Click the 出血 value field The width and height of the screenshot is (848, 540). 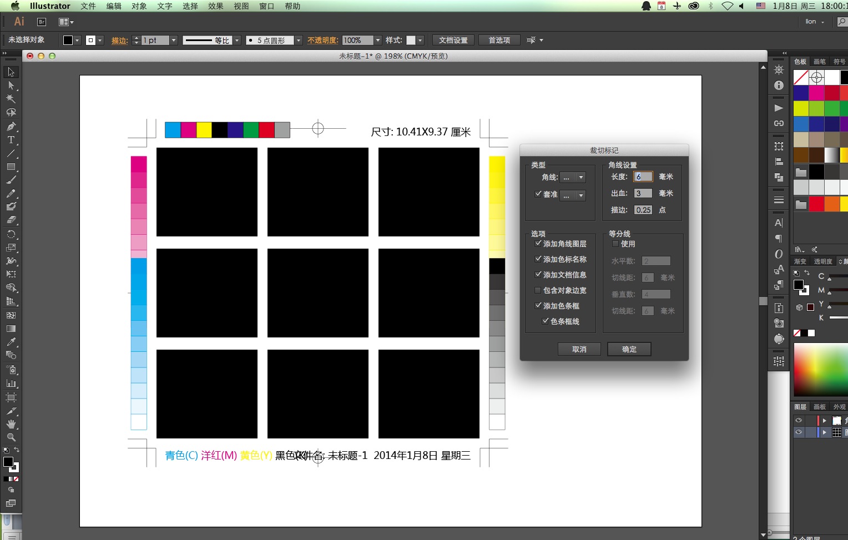pyautogui.click(x=643, y=193)
